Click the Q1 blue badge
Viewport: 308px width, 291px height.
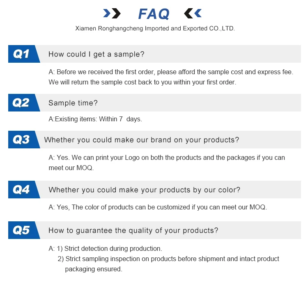coord(23,54)
